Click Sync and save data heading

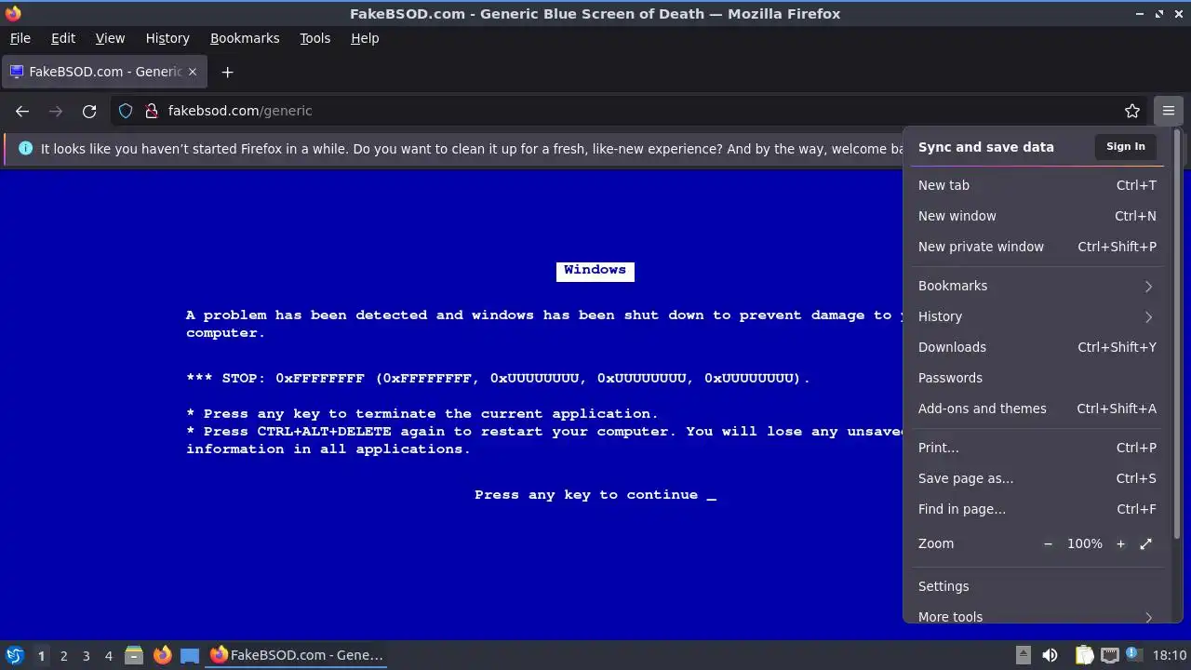click(985, 147)
